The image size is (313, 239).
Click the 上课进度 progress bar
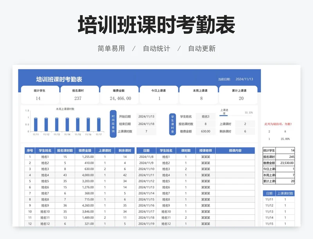pos(229,115)
